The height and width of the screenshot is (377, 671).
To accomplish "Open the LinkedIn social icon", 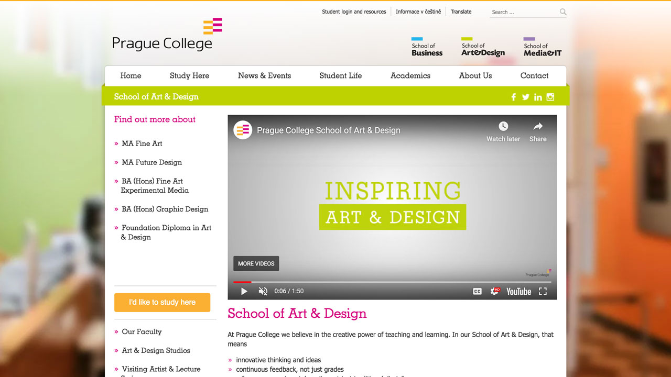I will [x=538, y=97].
